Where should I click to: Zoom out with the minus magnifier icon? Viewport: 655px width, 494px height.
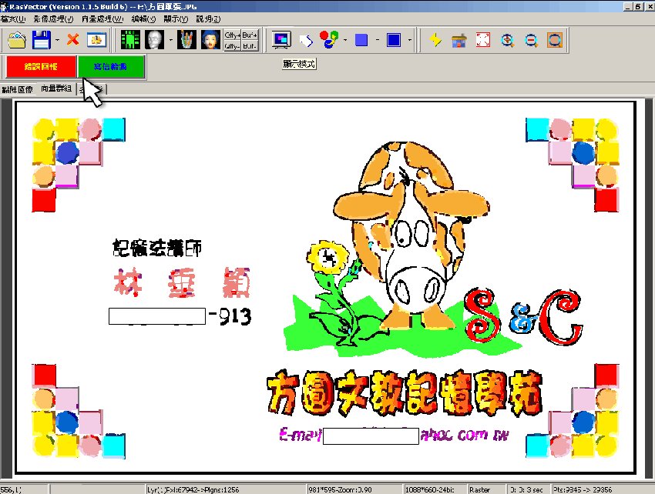click(x=531, y=41)
